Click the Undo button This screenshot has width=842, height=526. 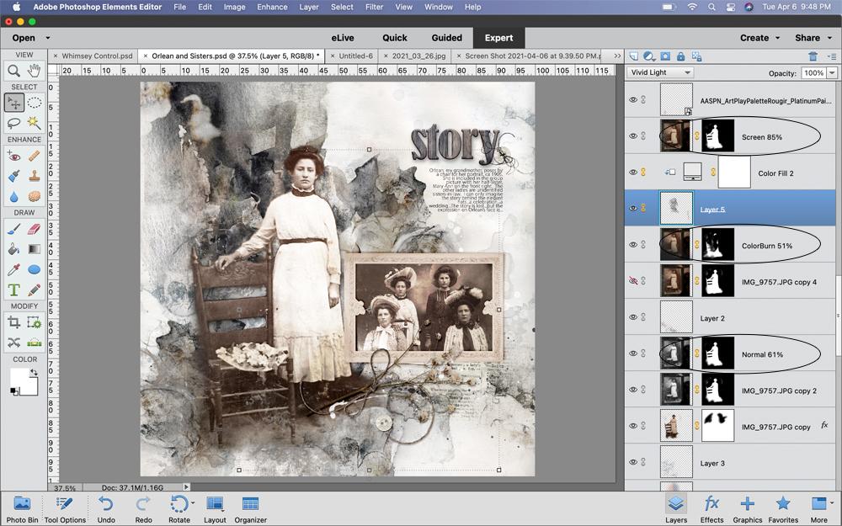(106, 509)
